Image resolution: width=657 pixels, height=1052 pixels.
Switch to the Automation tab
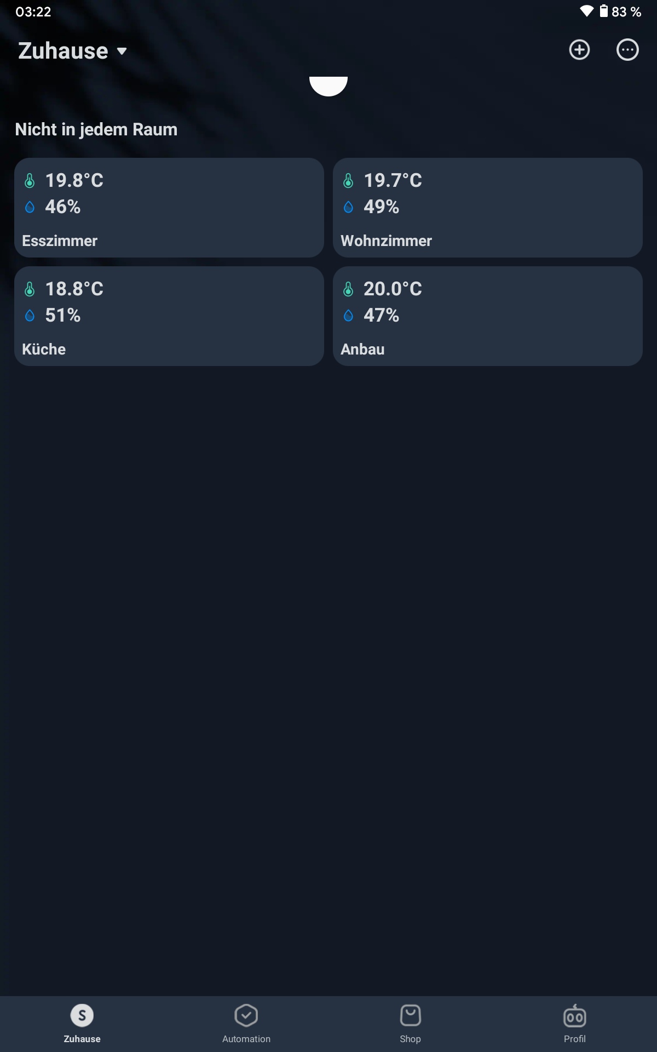pyautogui.click(x=246, y=1024)
